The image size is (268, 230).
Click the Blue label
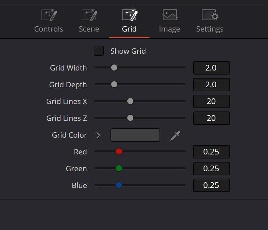[x=79, y=185]
